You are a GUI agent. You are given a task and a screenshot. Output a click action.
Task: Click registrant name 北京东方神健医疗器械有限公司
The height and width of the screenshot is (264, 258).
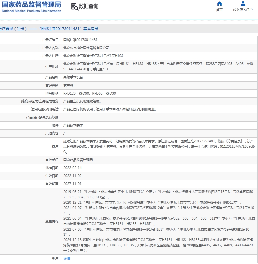click(x=86, y=48)
